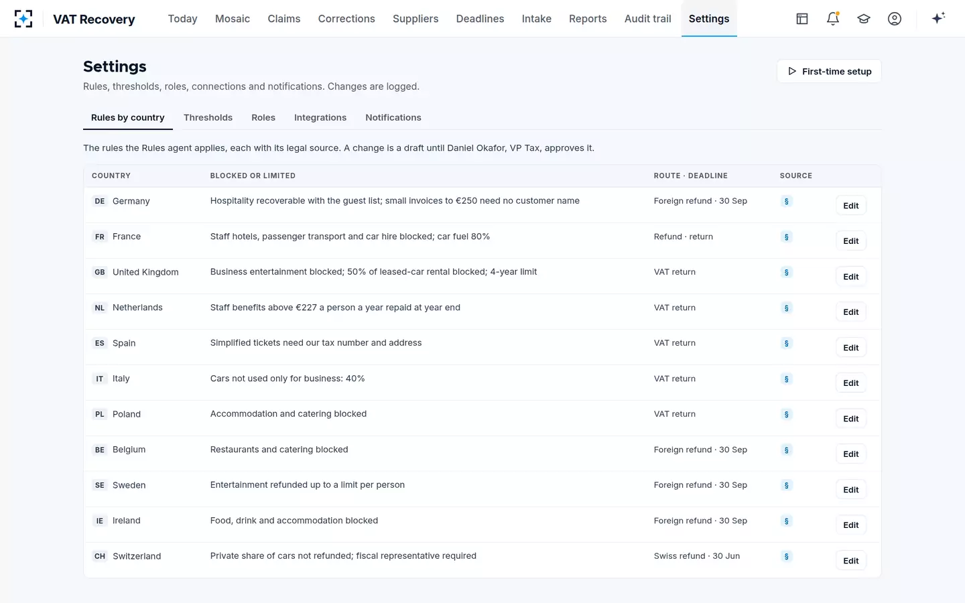This screenshot has width=965, height=603.
Task: Open the Intake navigation item
Action: tap(537, 19)
